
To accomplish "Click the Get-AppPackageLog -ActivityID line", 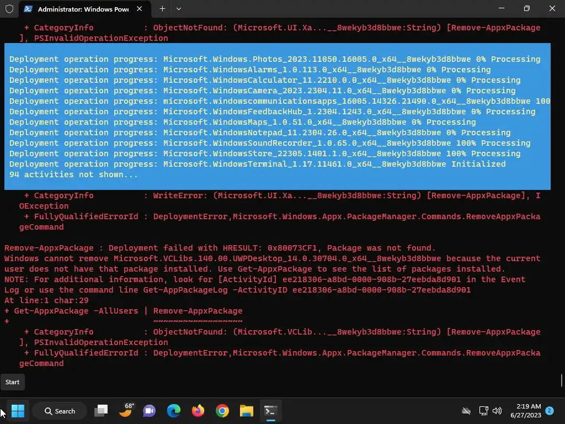I will (x=237, y=290).
